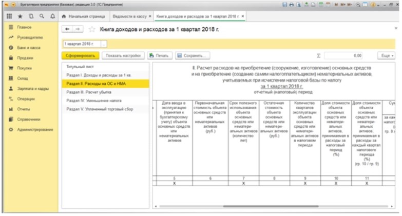Click the home icon of Начальная страница tab
Screen dimensions: 402x216
(x=64, y=16)
